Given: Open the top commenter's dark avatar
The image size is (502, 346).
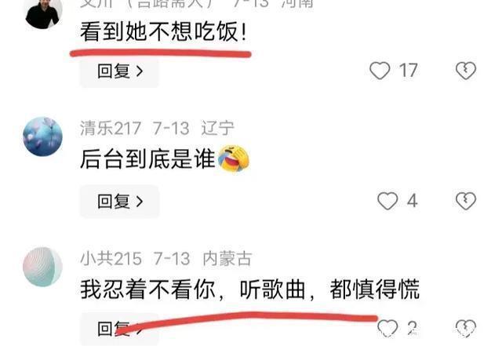Looking at the screenshot, I should pos(44,13).
